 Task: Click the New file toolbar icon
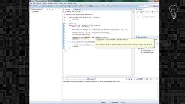[x=31, y=6]
